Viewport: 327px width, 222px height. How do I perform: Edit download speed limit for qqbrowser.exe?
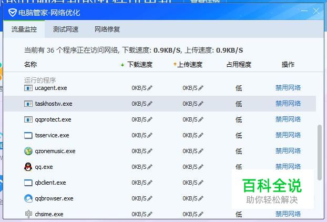click(150, 198)
